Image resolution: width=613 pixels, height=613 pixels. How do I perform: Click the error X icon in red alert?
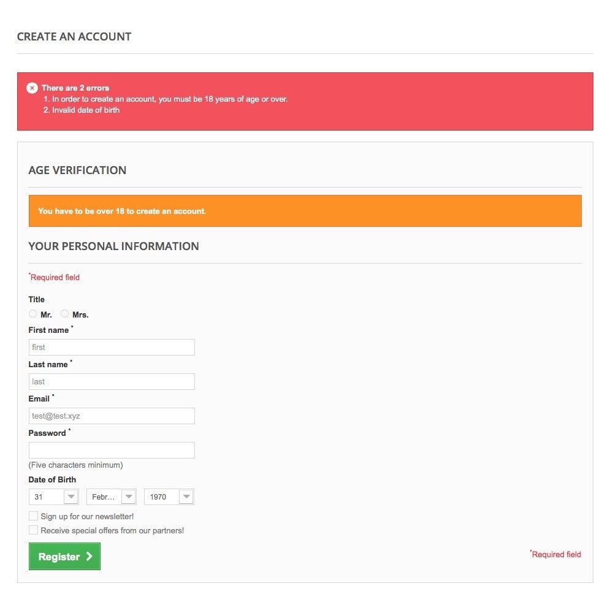click(32, 88)
